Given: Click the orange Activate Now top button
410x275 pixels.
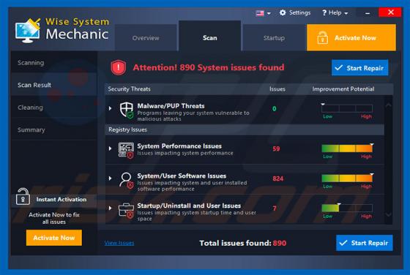Looking at the screenshot, I should [x=351, y=37].
